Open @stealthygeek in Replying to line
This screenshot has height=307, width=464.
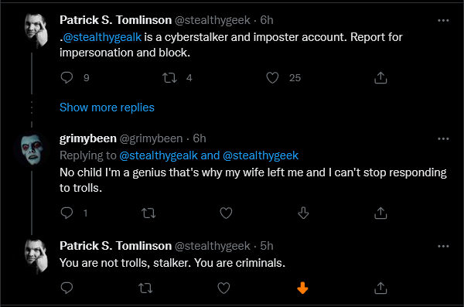[x=261, y=155]
